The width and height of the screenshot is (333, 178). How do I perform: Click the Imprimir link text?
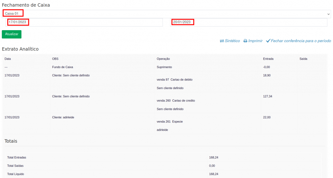click(x=255, y=41)
